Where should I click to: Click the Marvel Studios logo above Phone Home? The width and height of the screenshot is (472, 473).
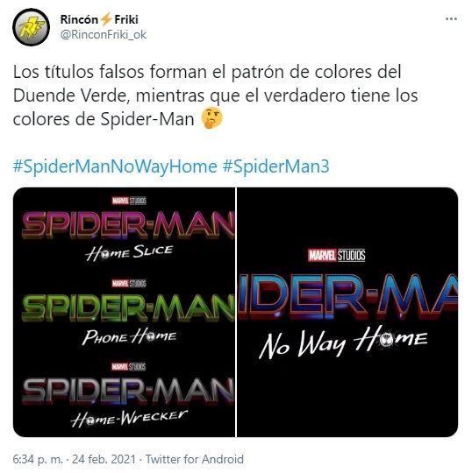(x=129, y=284)
